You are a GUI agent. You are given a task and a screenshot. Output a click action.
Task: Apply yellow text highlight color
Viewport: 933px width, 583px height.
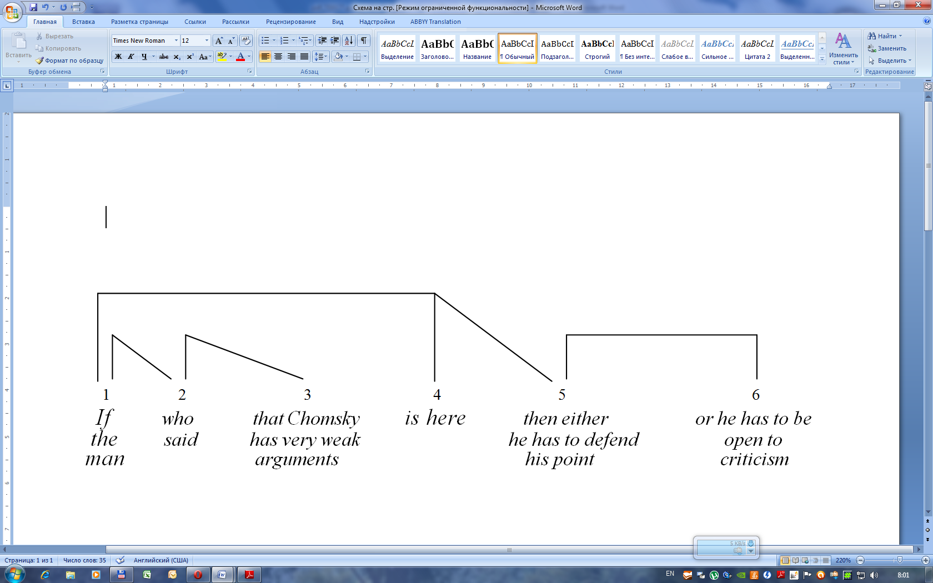222,57
